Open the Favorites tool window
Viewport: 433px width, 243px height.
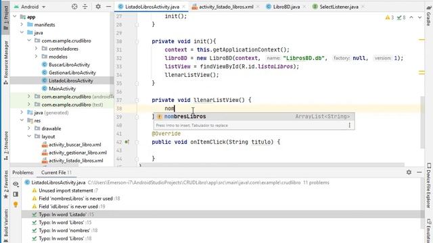click(5, 184)
